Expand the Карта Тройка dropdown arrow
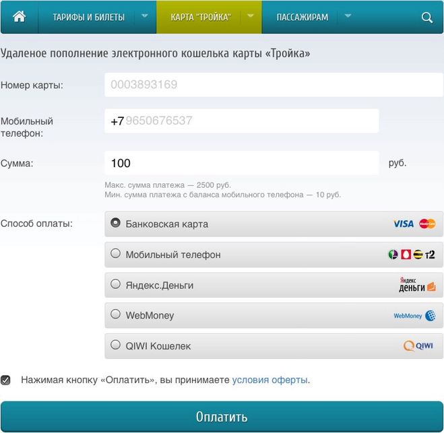Viewport: 444px width, 433px height. [x=251, y=16]
